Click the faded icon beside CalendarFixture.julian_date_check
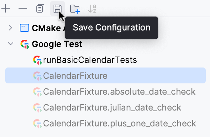 coord(37,108)
